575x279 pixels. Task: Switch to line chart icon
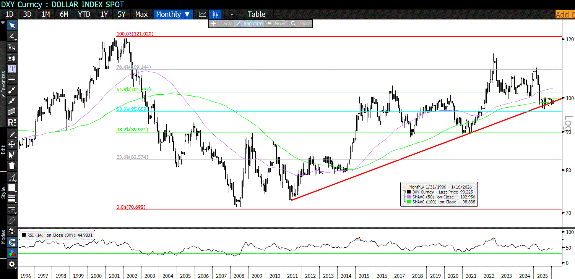(202, 15)
